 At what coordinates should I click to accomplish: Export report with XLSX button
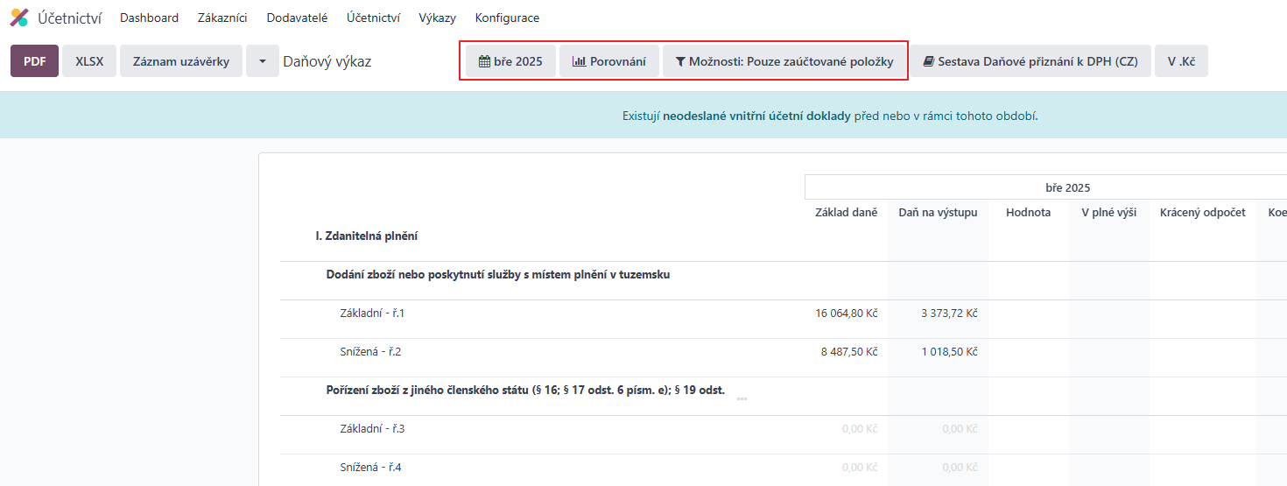click(x=89, y=61)
